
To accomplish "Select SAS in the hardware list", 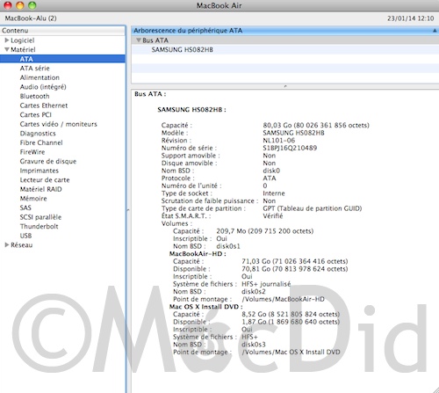I will (x=25, y=207).
